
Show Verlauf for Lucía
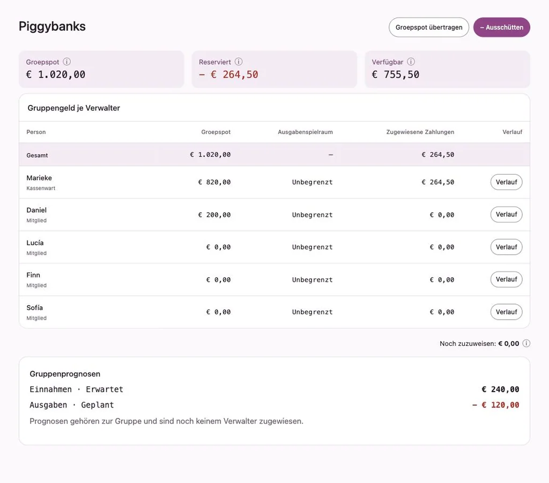click(x=506, y=247)
